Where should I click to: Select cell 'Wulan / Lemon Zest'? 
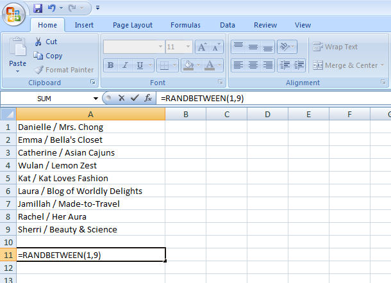tap(91, 165)
